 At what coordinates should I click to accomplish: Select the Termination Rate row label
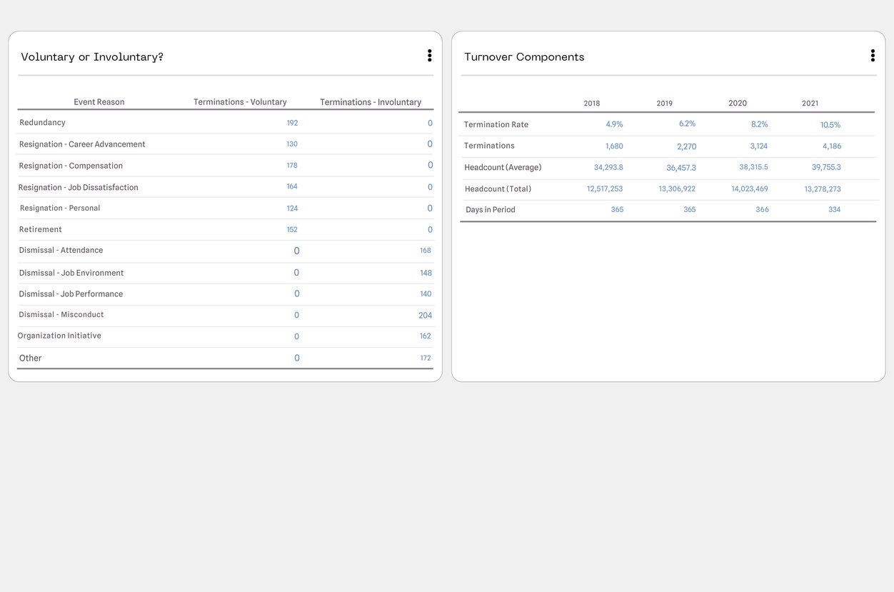(496, 124)
